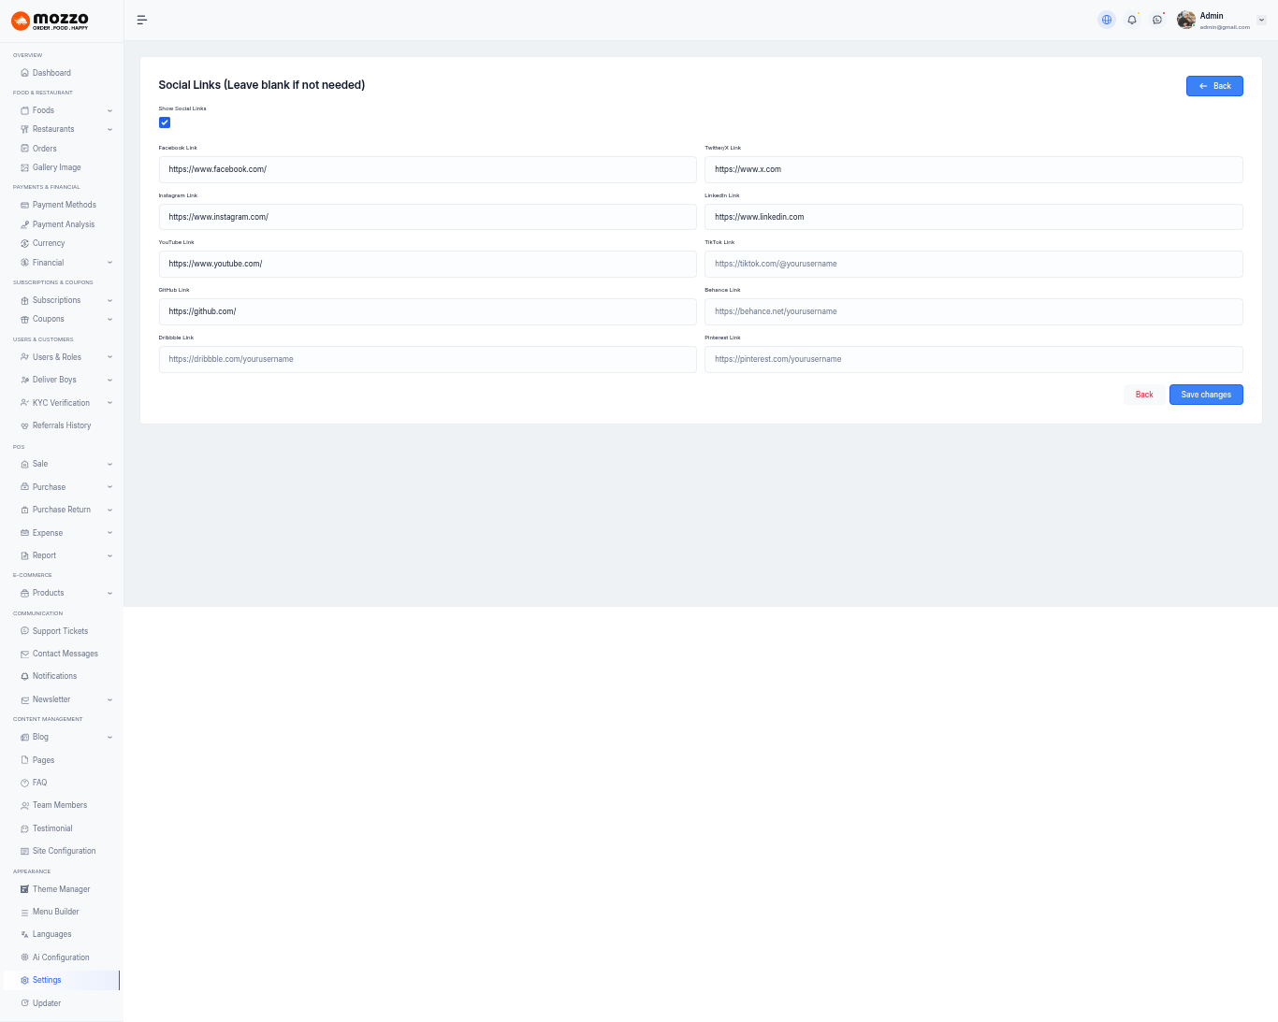Click the blue Back button at top

click(1214, 86)
